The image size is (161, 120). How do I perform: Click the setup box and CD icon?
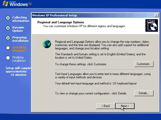pos(152,25)
